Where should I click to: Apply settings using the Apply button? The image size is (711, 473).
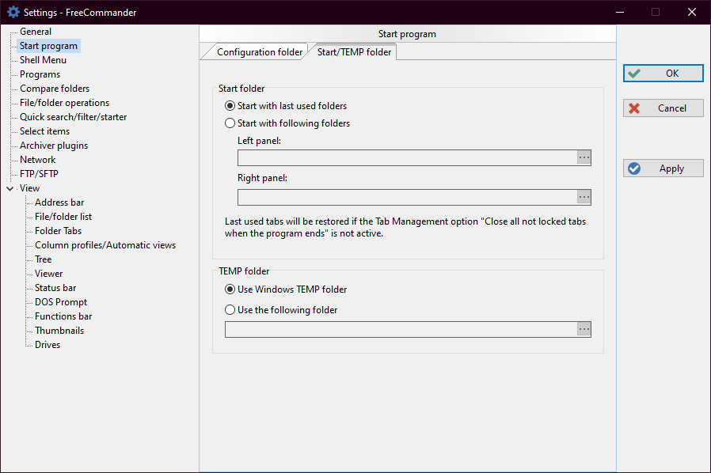(x=663, y=168)
